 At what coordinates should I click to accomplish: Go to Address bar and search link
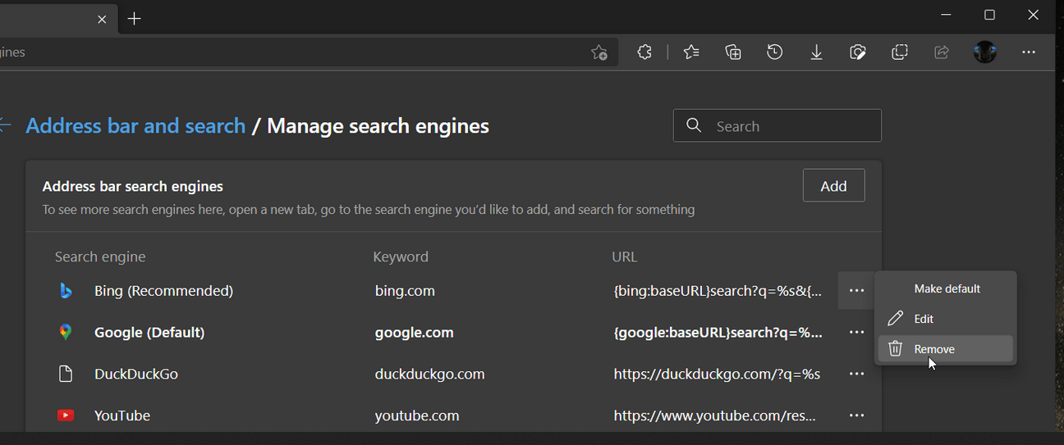coord(135,125)
